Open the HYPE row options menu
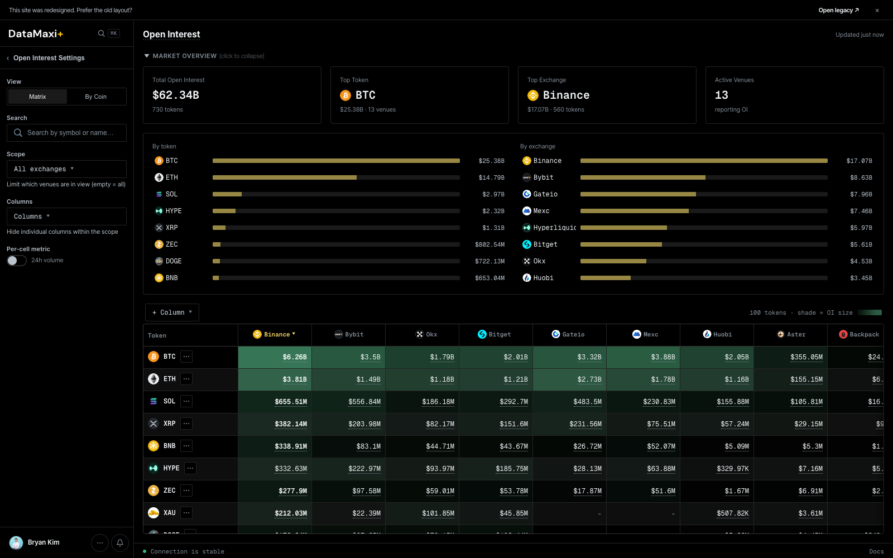893x558 pixels. 190,468
